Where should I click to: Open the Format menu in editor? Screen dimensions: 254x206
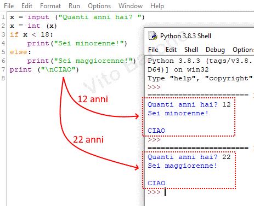pos(50,6)
